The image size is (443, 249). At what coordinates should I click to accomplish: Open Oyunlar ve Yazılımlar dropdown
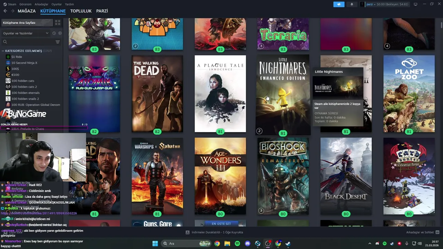(x=26, y=33)
